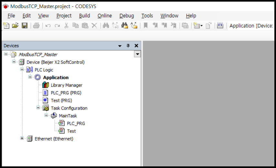The width and height of the screenshot is (276, 168).
Task: Click the Toggle Bookmark flag icon
Action: point(146,26)
